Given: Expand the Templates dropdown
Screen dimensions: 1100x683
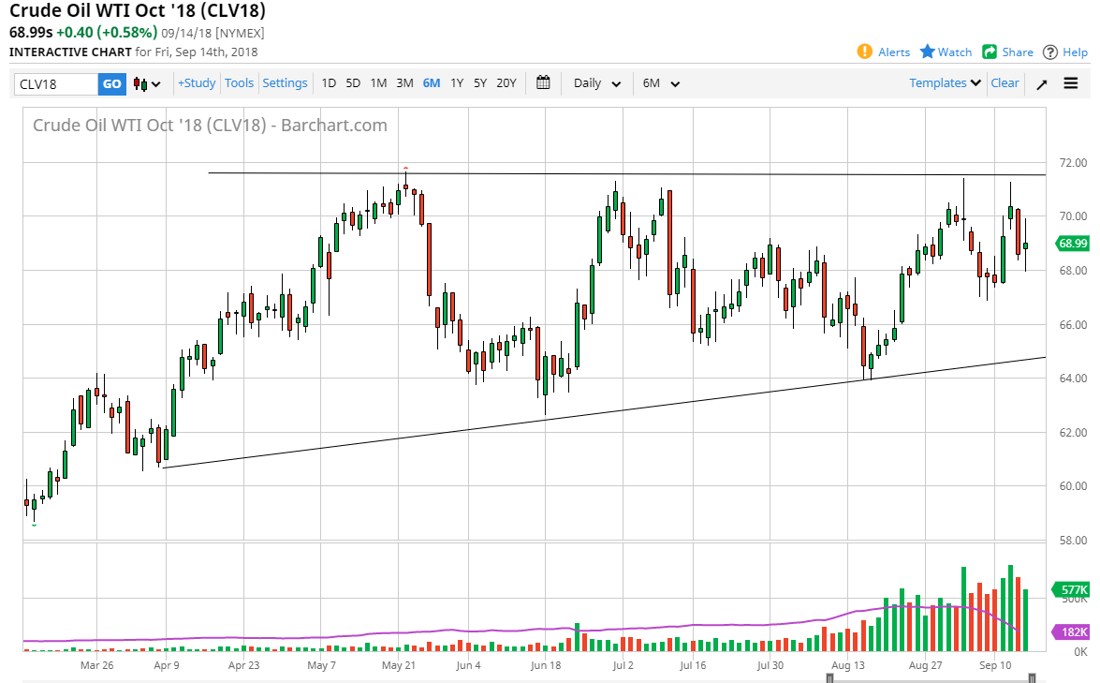Looking at the screenshot, I should coord(943,83).
